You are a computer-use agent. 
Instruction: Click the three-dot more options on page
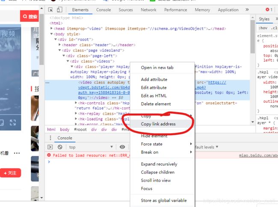pyautogui.click(x=17, y=153)
